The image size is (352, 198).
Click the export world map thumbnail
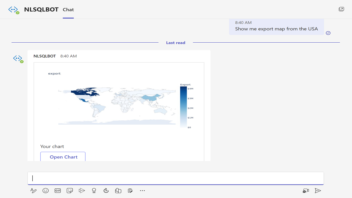[117, 106]
